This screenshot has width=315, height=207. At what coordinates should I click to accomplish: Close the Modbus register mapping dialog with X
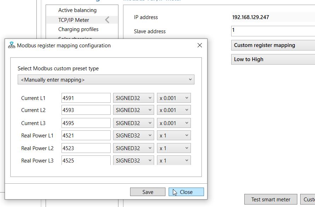pos(199,45)
